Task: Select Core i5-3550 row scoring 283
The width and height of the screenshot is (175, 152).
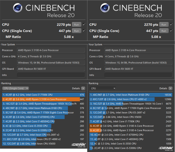Action: [43, 126]
